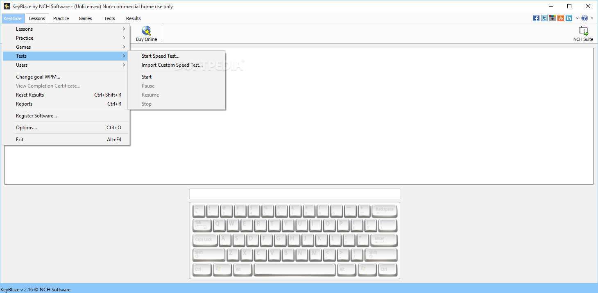Select Resume in the Tests submenu
Viewport: 598px width, 293px height.
tap(177, 95)
